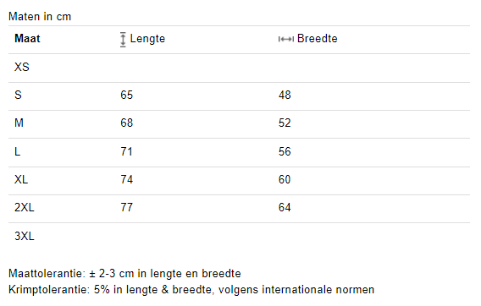Image resolution: width=481 pixels, height=306 pixels.
Task: Select the S size label
Action: (x=18, y=95)
